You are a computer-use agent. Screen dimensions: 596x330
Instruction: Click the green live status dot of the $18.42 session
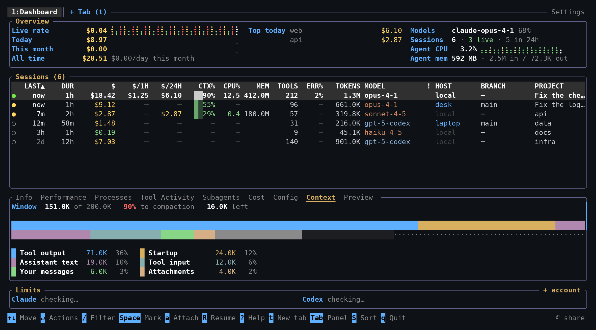point(14,96)
